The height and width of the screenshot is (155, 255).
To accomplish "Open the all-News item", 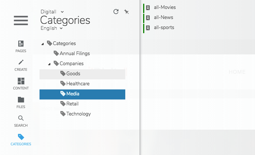I will tap(163, 18).
